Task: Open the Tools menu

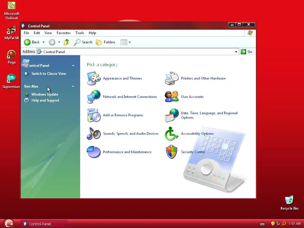Action: tap(80, 33)
